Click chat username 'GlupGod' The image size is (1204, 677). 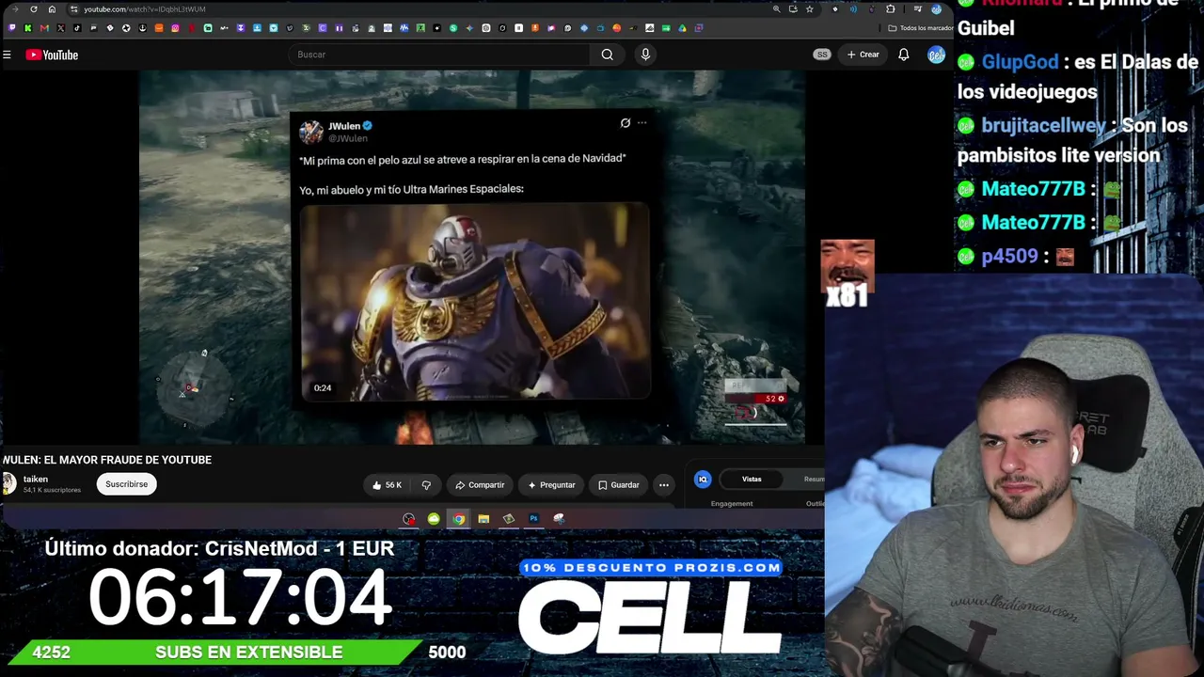pyautogui.click(x=1020, y=62)
